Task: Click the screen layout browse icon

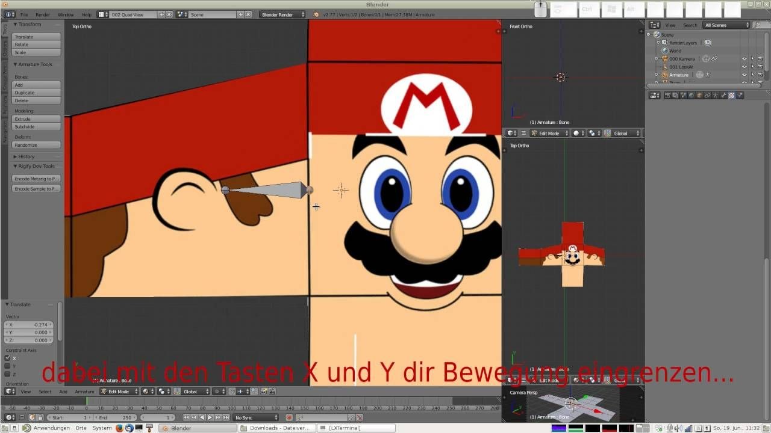Action: (102, 14)
